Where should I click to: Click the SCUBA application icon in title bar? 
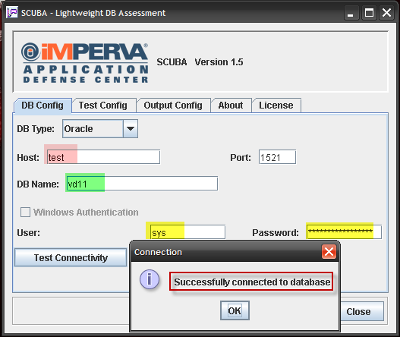(x=11, y=12)
